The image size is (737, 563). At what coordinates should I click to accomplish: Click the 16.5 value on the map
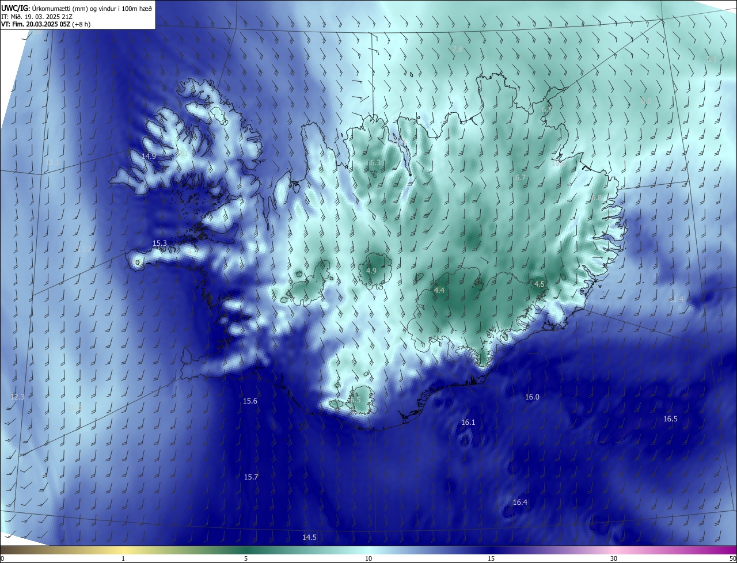point(670,419)
